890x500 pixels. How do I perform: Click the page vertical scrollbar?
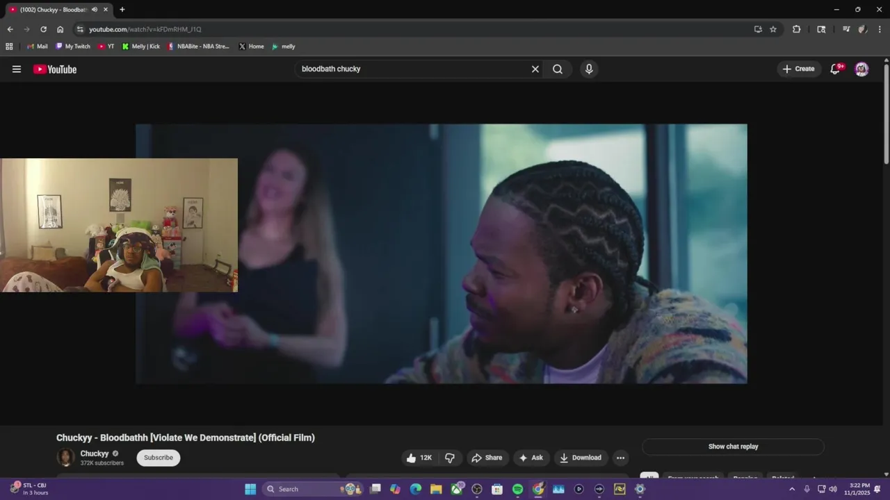pyautogui.click(x=886, y=115)
